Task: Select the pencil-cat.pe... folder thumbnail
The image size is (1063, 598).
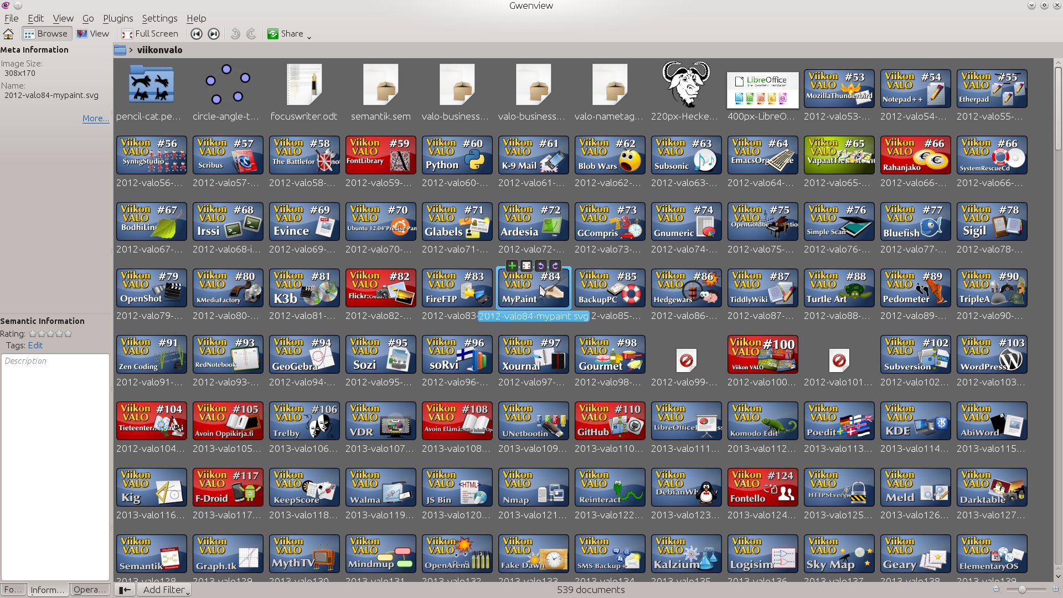Action: (x=151, y=85)
